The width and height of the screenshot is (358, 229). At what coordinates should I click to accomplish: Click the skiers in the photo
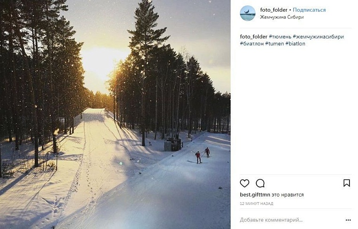click(x=202, y=155)
